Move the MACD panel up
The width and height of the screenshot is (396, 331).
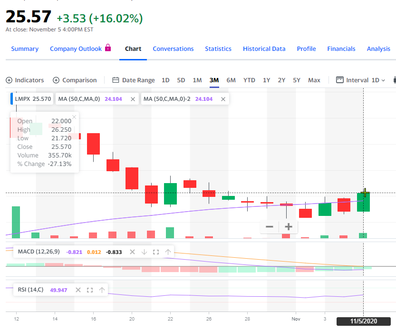point(168,252)
